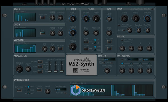Open the OSC 1 Wave Edit button
Image resolution: width=168 pixels, height=102 pixels.
tap(43, 17)
